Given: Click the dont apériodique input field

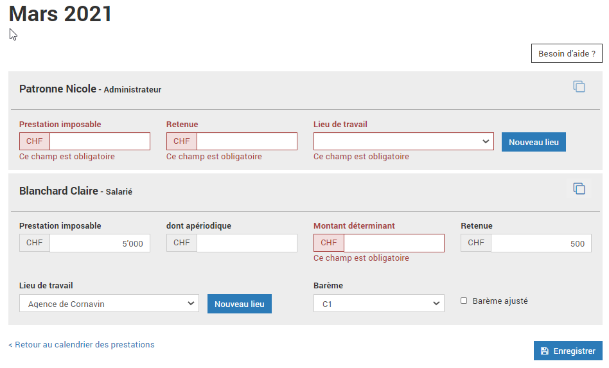Looking at the screenshot, I should coord(247,243).
